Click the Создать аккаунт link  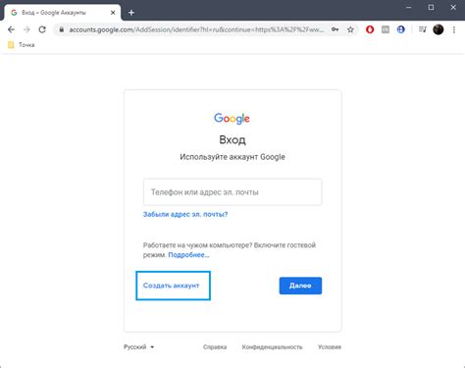click(x=171, y=286)
